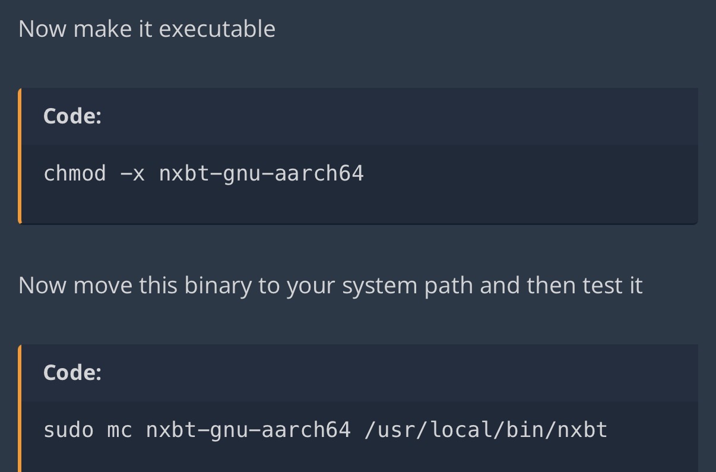Click the '/usr/local/bin/nxbt' path

[x=486, y=430]
